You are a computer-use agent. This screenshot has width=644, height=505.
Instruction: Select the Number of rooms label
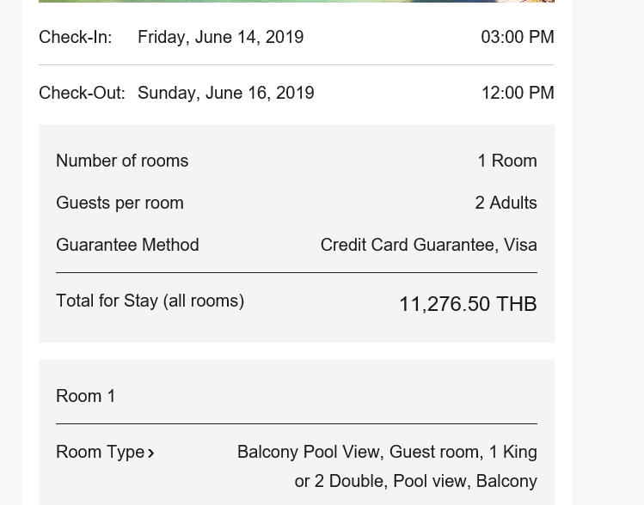[122, 161]
